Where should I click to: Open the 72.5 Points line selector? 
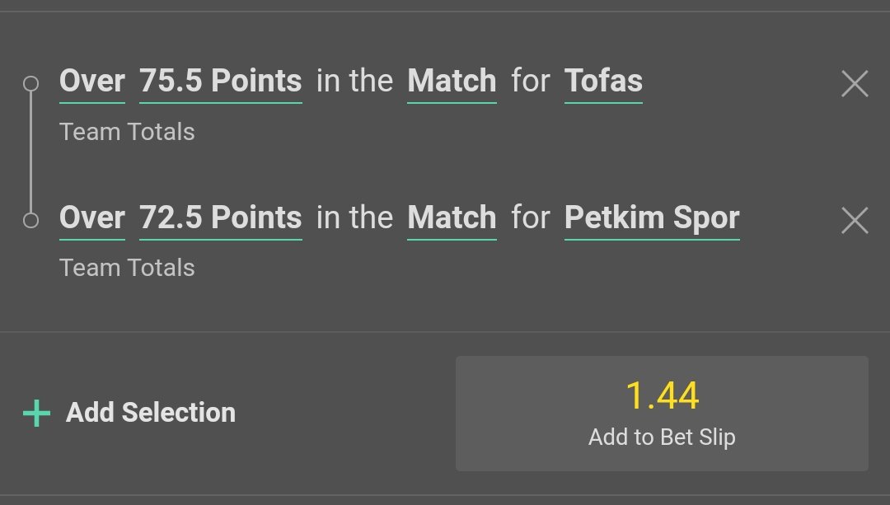pyautogui.click(x=221, y=218)
